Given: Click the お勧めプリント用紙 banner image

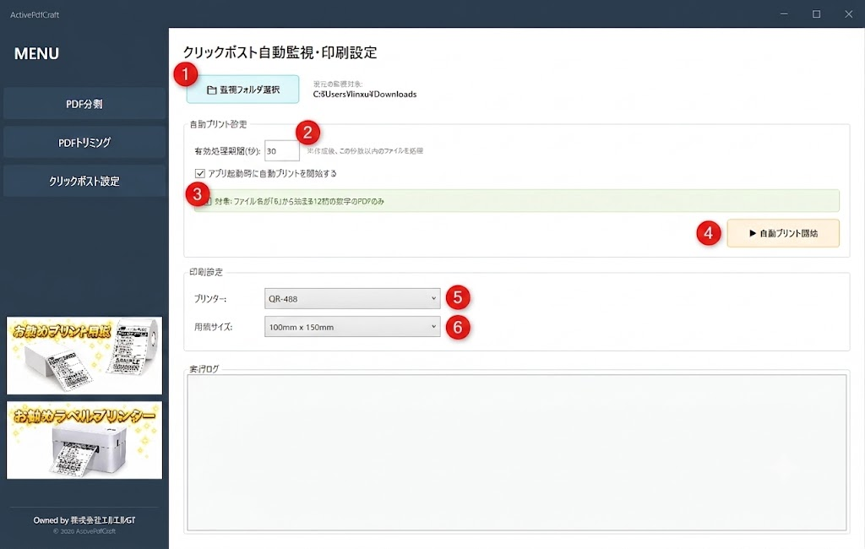Looking at the screenshot, I should 84,356.
